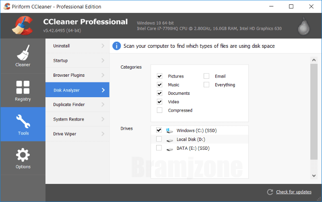Click the Windows 10 64-bit system text
Image resolution: width=322 pixels, height=202 pixels.
pos(155,23)
